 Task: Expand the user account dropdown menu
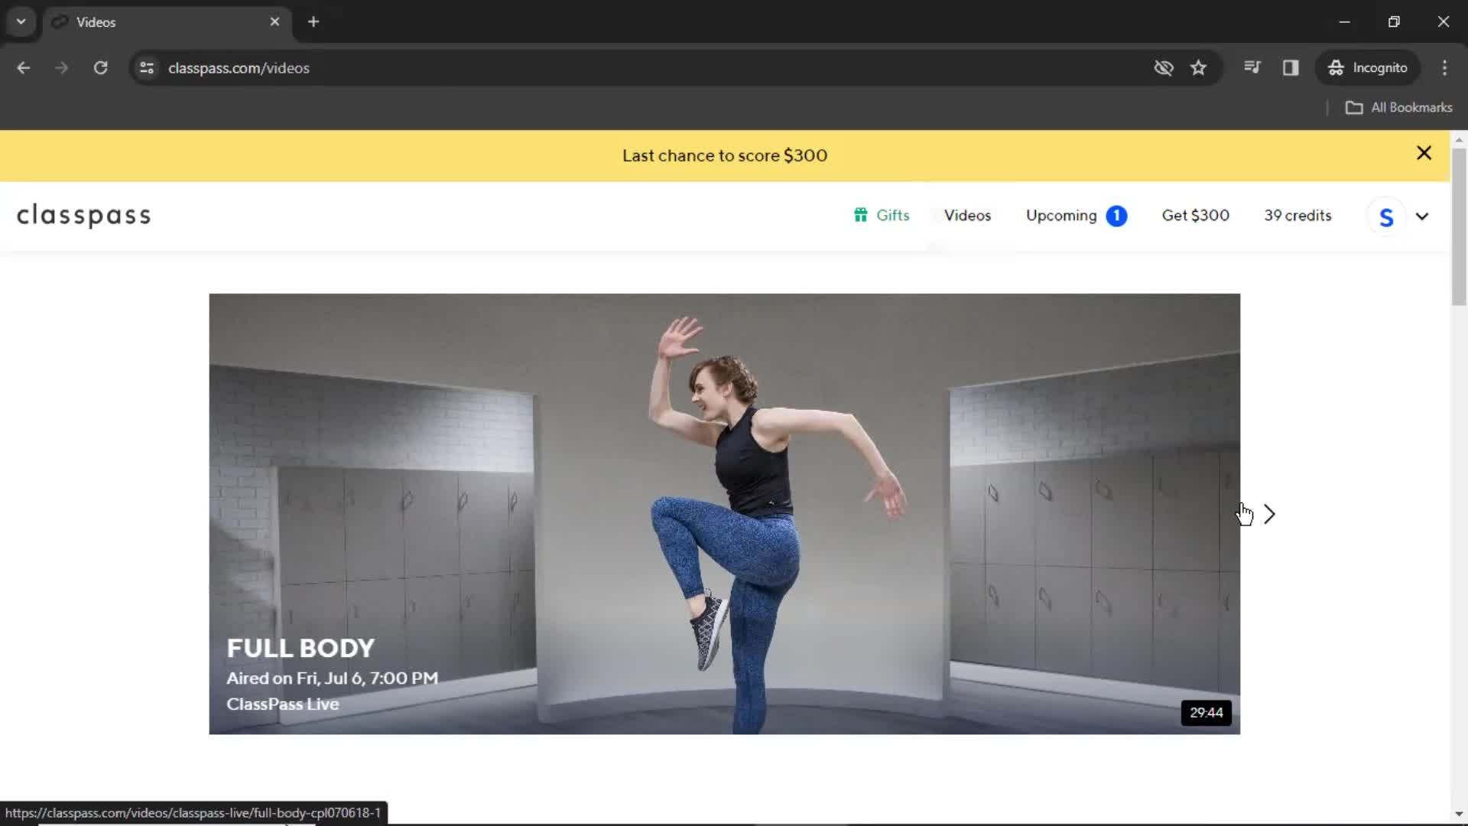coord(1423,216)
